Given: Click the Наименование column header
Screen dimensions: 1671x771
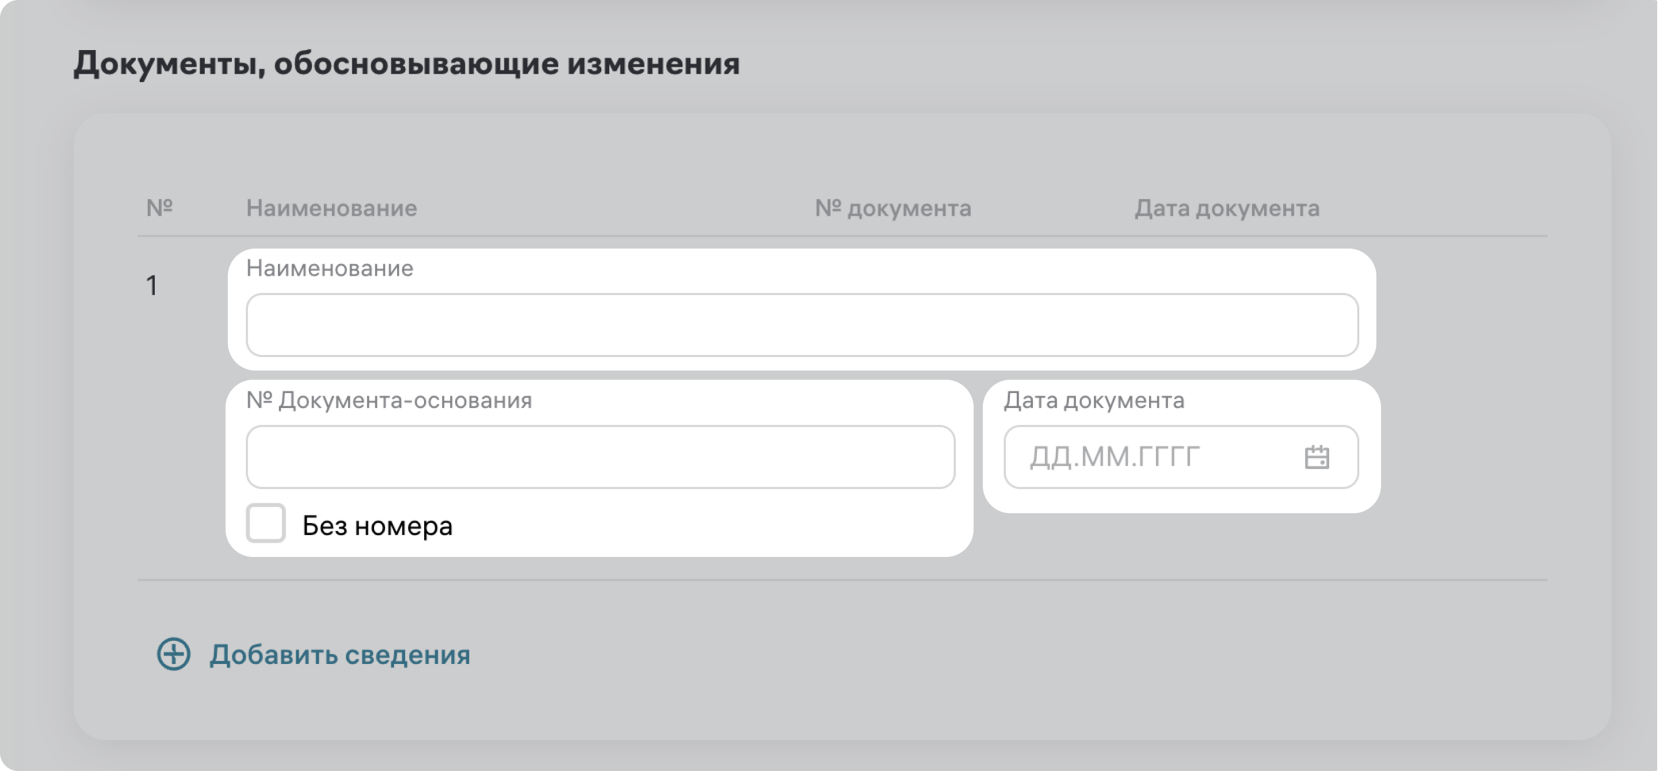Looking at the screenshot, I should tap(331, 208).
